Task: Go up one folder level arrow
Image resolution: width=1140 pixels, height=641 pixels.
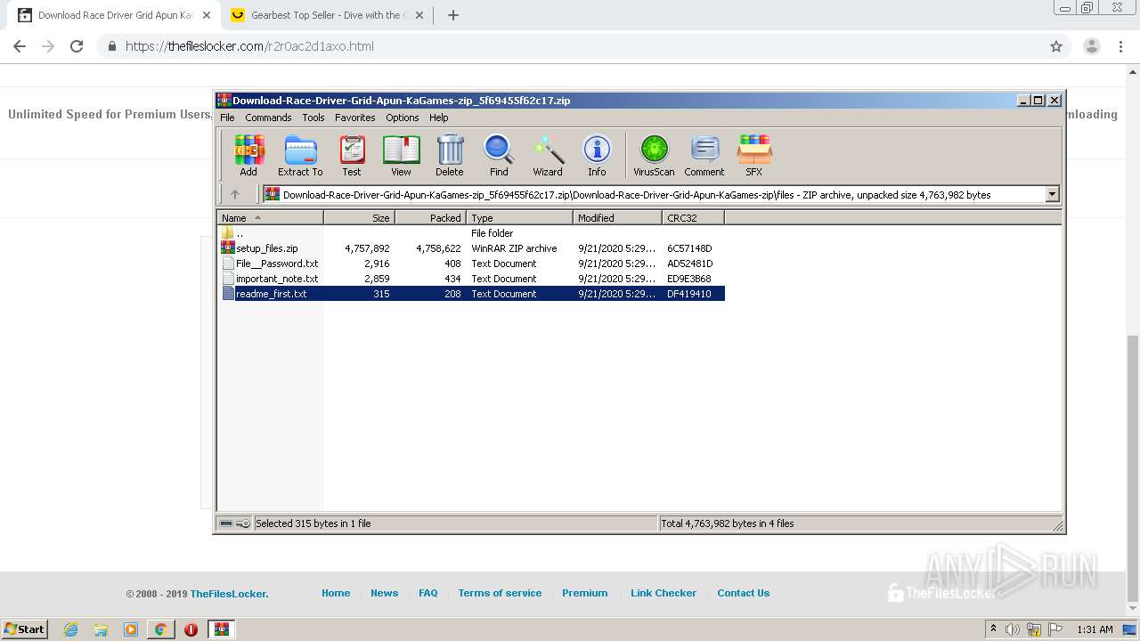Action: coord(235,194)
